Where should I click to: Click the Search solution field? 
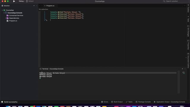coord(172,1)
